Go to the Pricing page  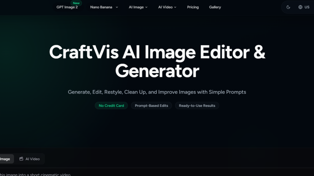click(x=193, y=7)
